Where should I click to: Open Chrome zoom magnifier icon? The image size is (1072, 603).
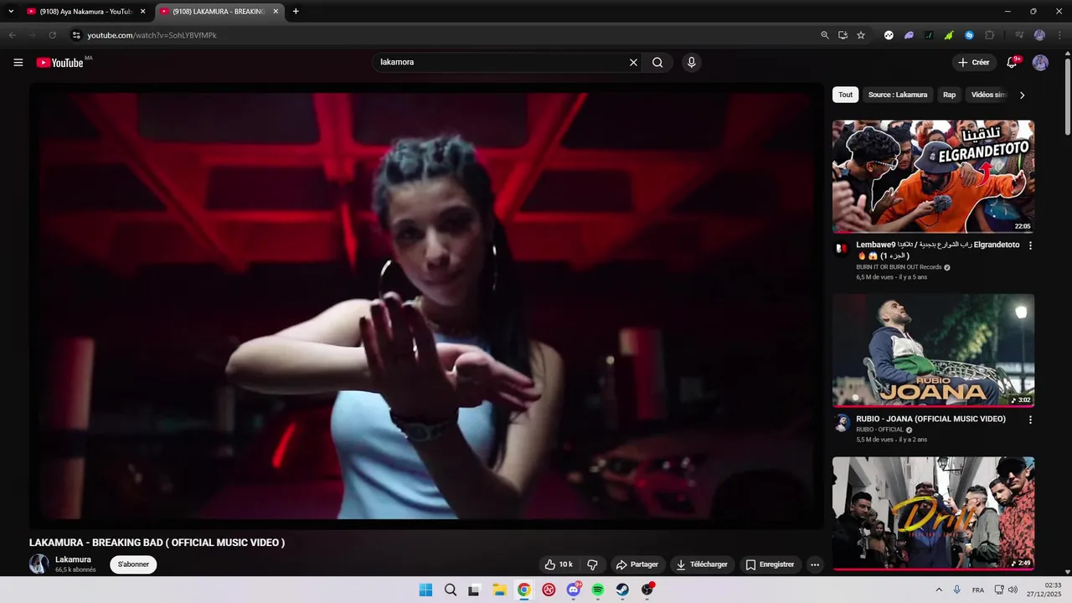825,35
